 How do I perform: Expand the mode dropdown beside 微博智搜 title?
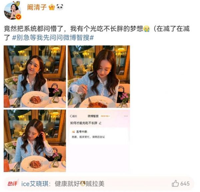[x=105, y=116]
